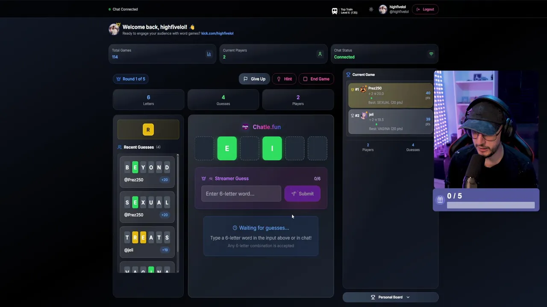
Task: Click jeli's avatar in leaderboard
Action: tap(364, 116)
